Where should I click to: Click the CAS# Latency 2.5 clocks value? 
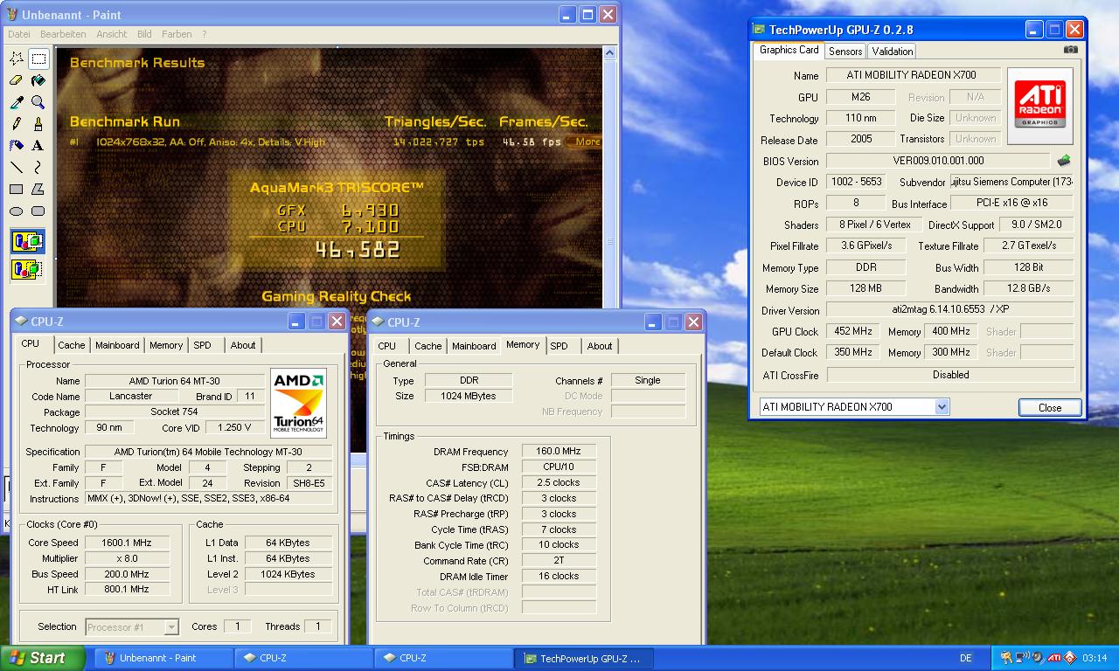pos(559,482)
